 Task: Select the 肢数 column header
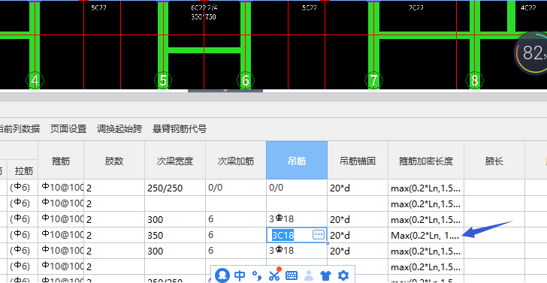click(114, 161)
